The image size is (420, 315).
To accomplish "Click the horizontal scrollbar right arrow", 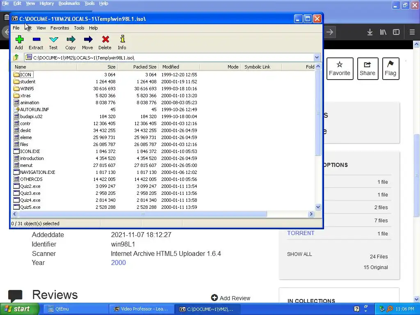I will tap(311, 214).
